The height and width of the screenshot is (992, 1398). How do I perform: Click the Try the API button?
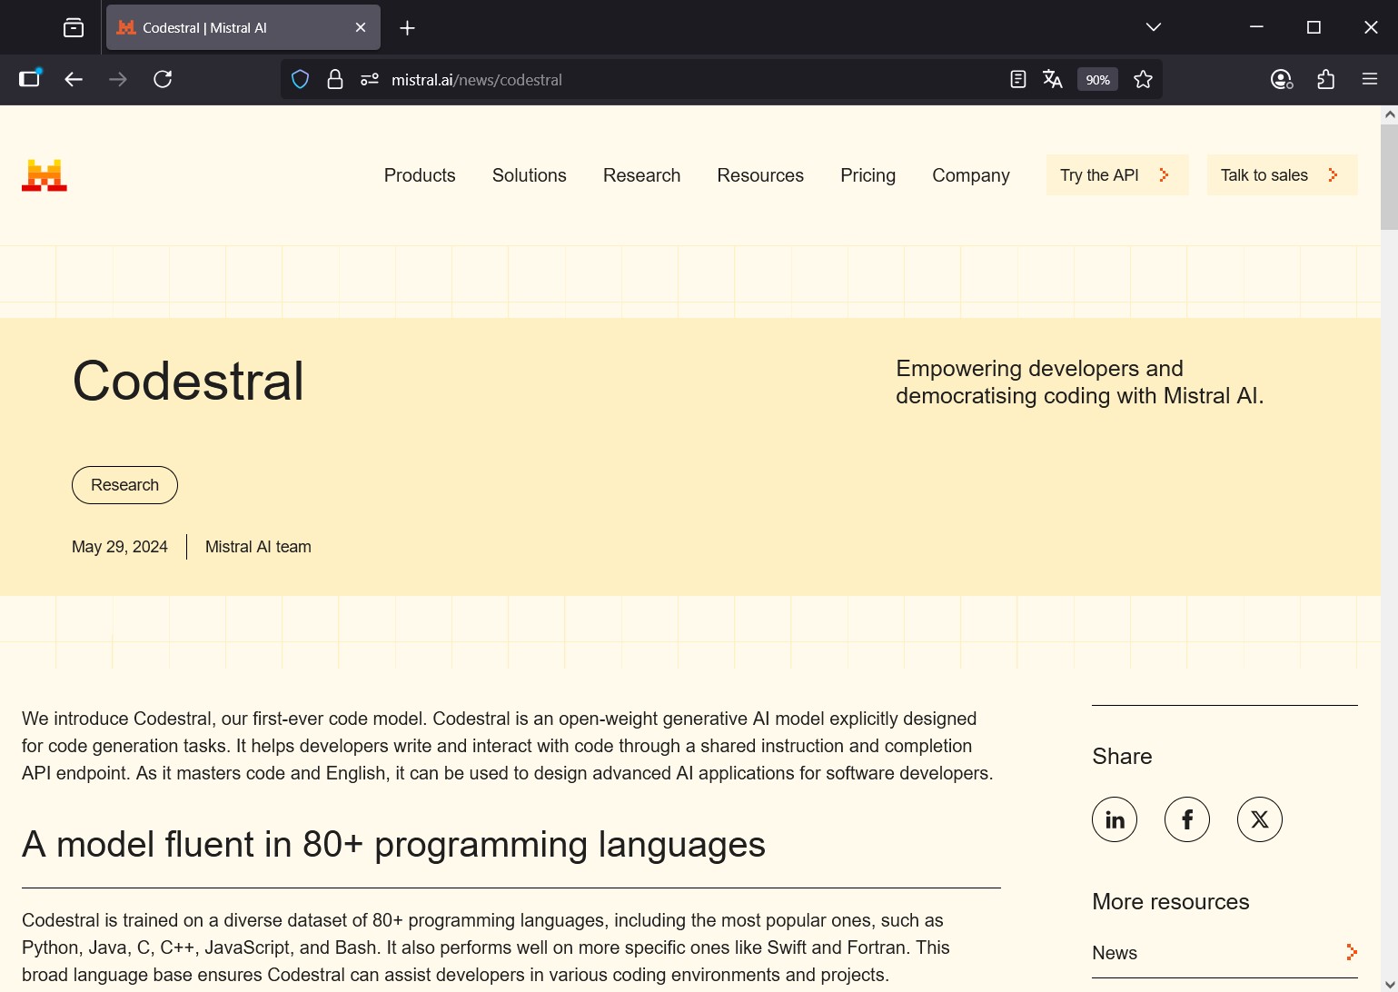coord(1117,175)
